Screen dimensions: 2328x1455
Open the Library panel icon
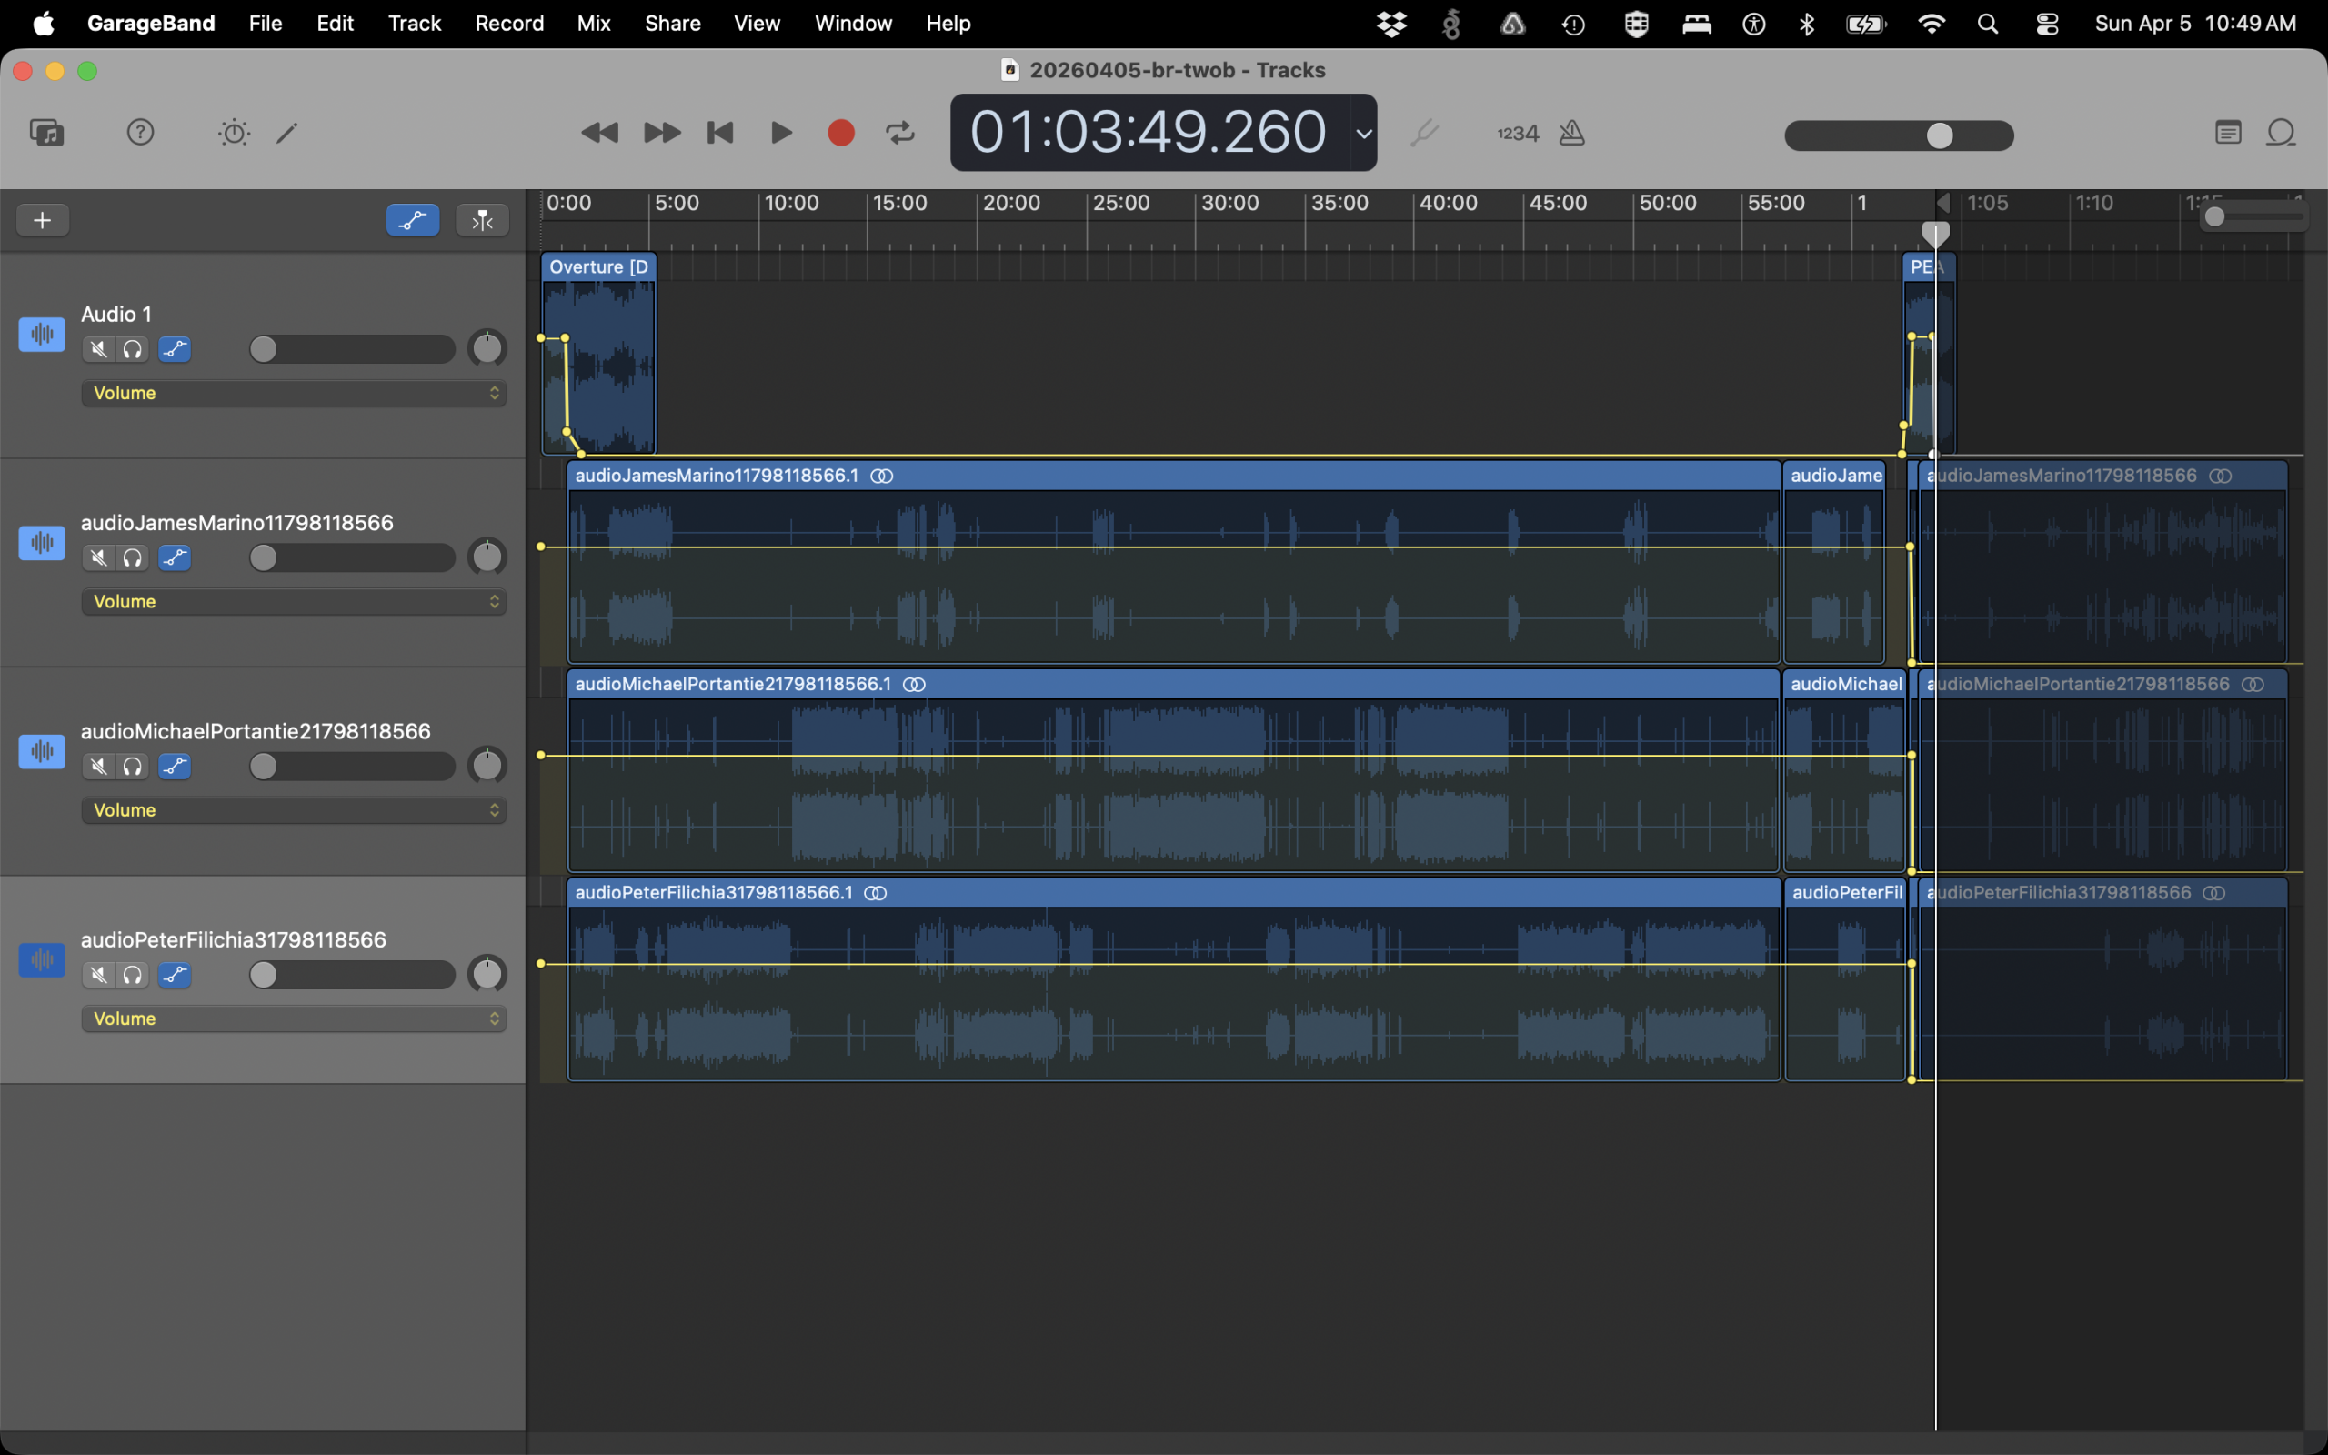point(46,133)
